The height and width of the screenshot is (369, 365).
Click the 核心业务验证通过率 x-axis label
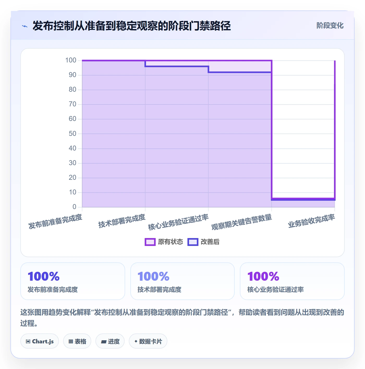pyautogui.click(x=178, y=222)
